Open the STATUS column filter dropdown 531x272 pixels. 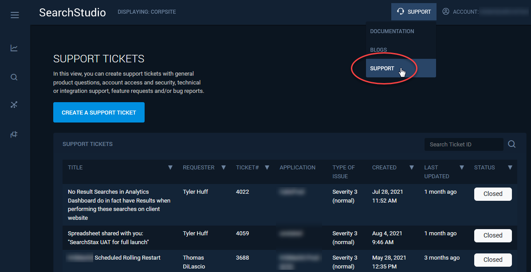click(x=510, y=167)
